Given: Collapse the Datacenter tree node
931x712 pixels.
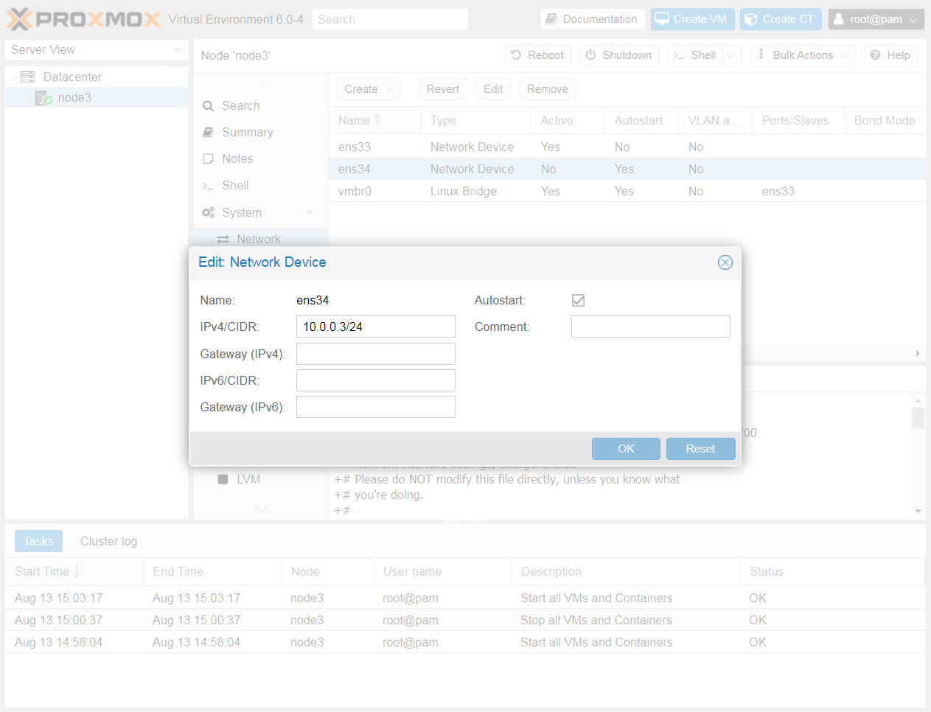Looking at the screenshot, I should [14, 77].
